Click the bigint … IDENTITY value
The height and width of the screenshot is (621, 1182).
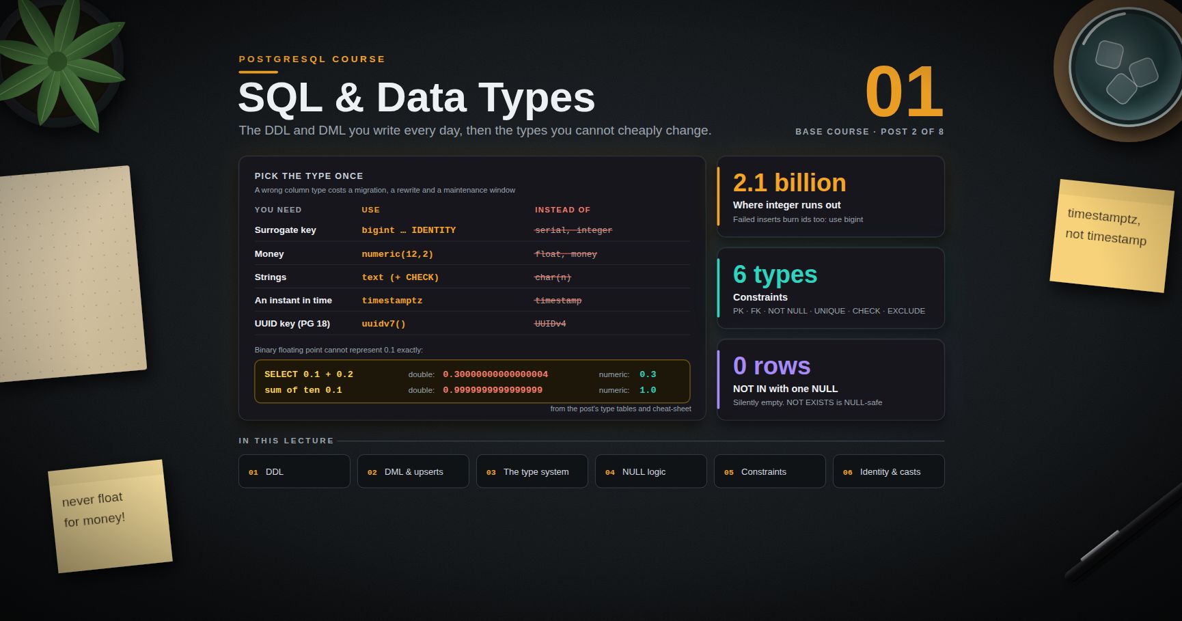[x=409, y=230]
